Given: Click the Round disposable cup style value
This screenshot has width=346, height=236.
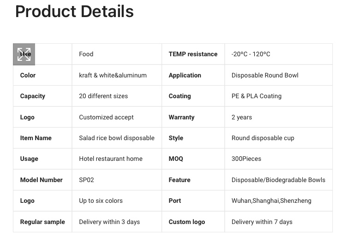Looking at the screenshot, I should [x=263, y=138].
